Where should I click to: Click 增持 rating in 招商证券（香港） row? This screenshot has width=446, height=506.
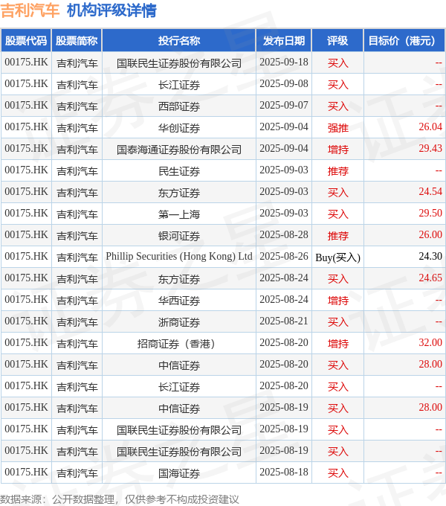337,344
